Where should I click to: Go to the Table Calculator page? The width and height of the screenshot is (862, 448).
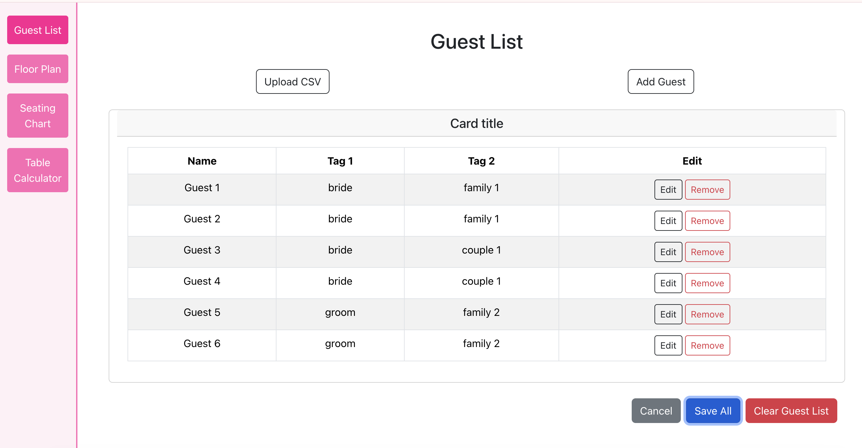click(x=37, y=170)
